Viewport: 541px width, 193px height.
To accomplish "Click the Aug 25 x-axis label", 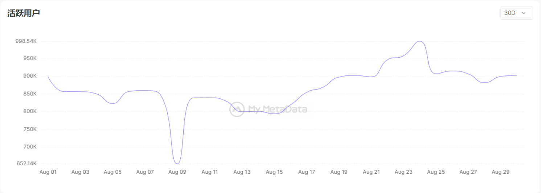I will point(436,172).
